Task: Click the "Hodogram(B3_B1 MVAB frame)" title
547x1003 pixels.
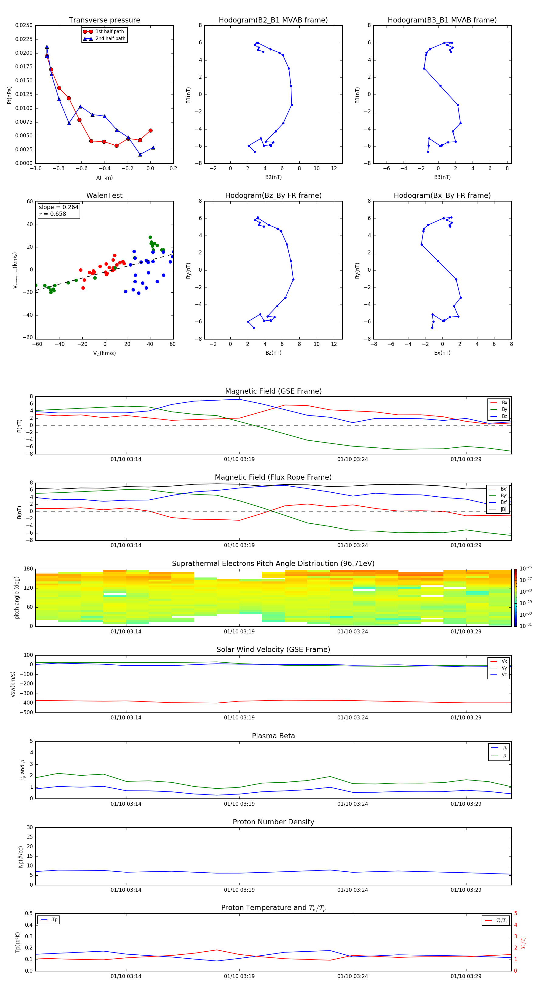Action: point(442,20)
